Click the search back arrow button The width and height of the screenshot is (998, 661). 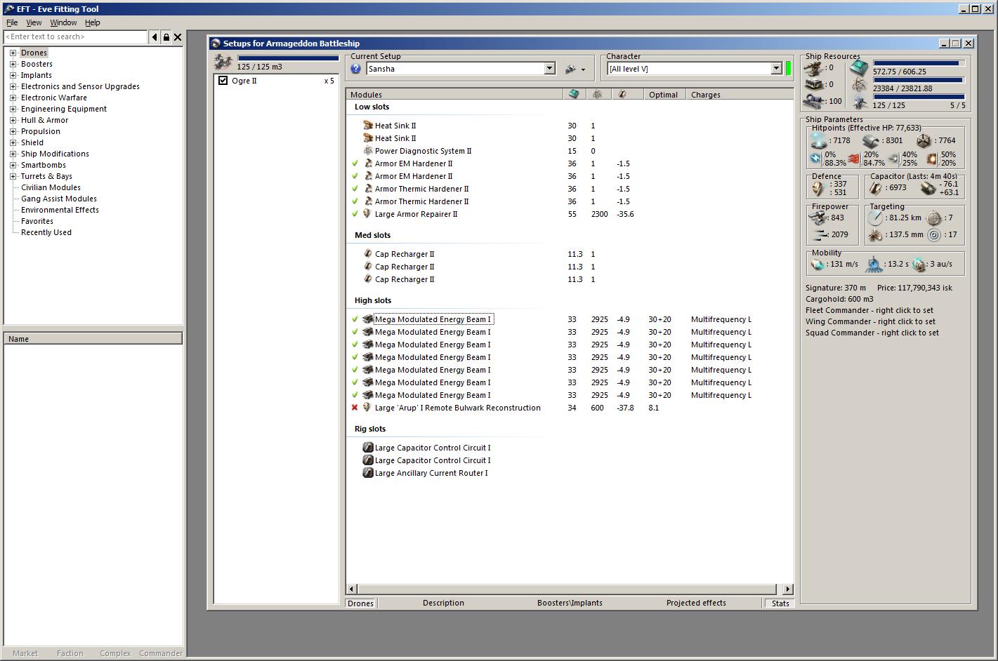155,37
